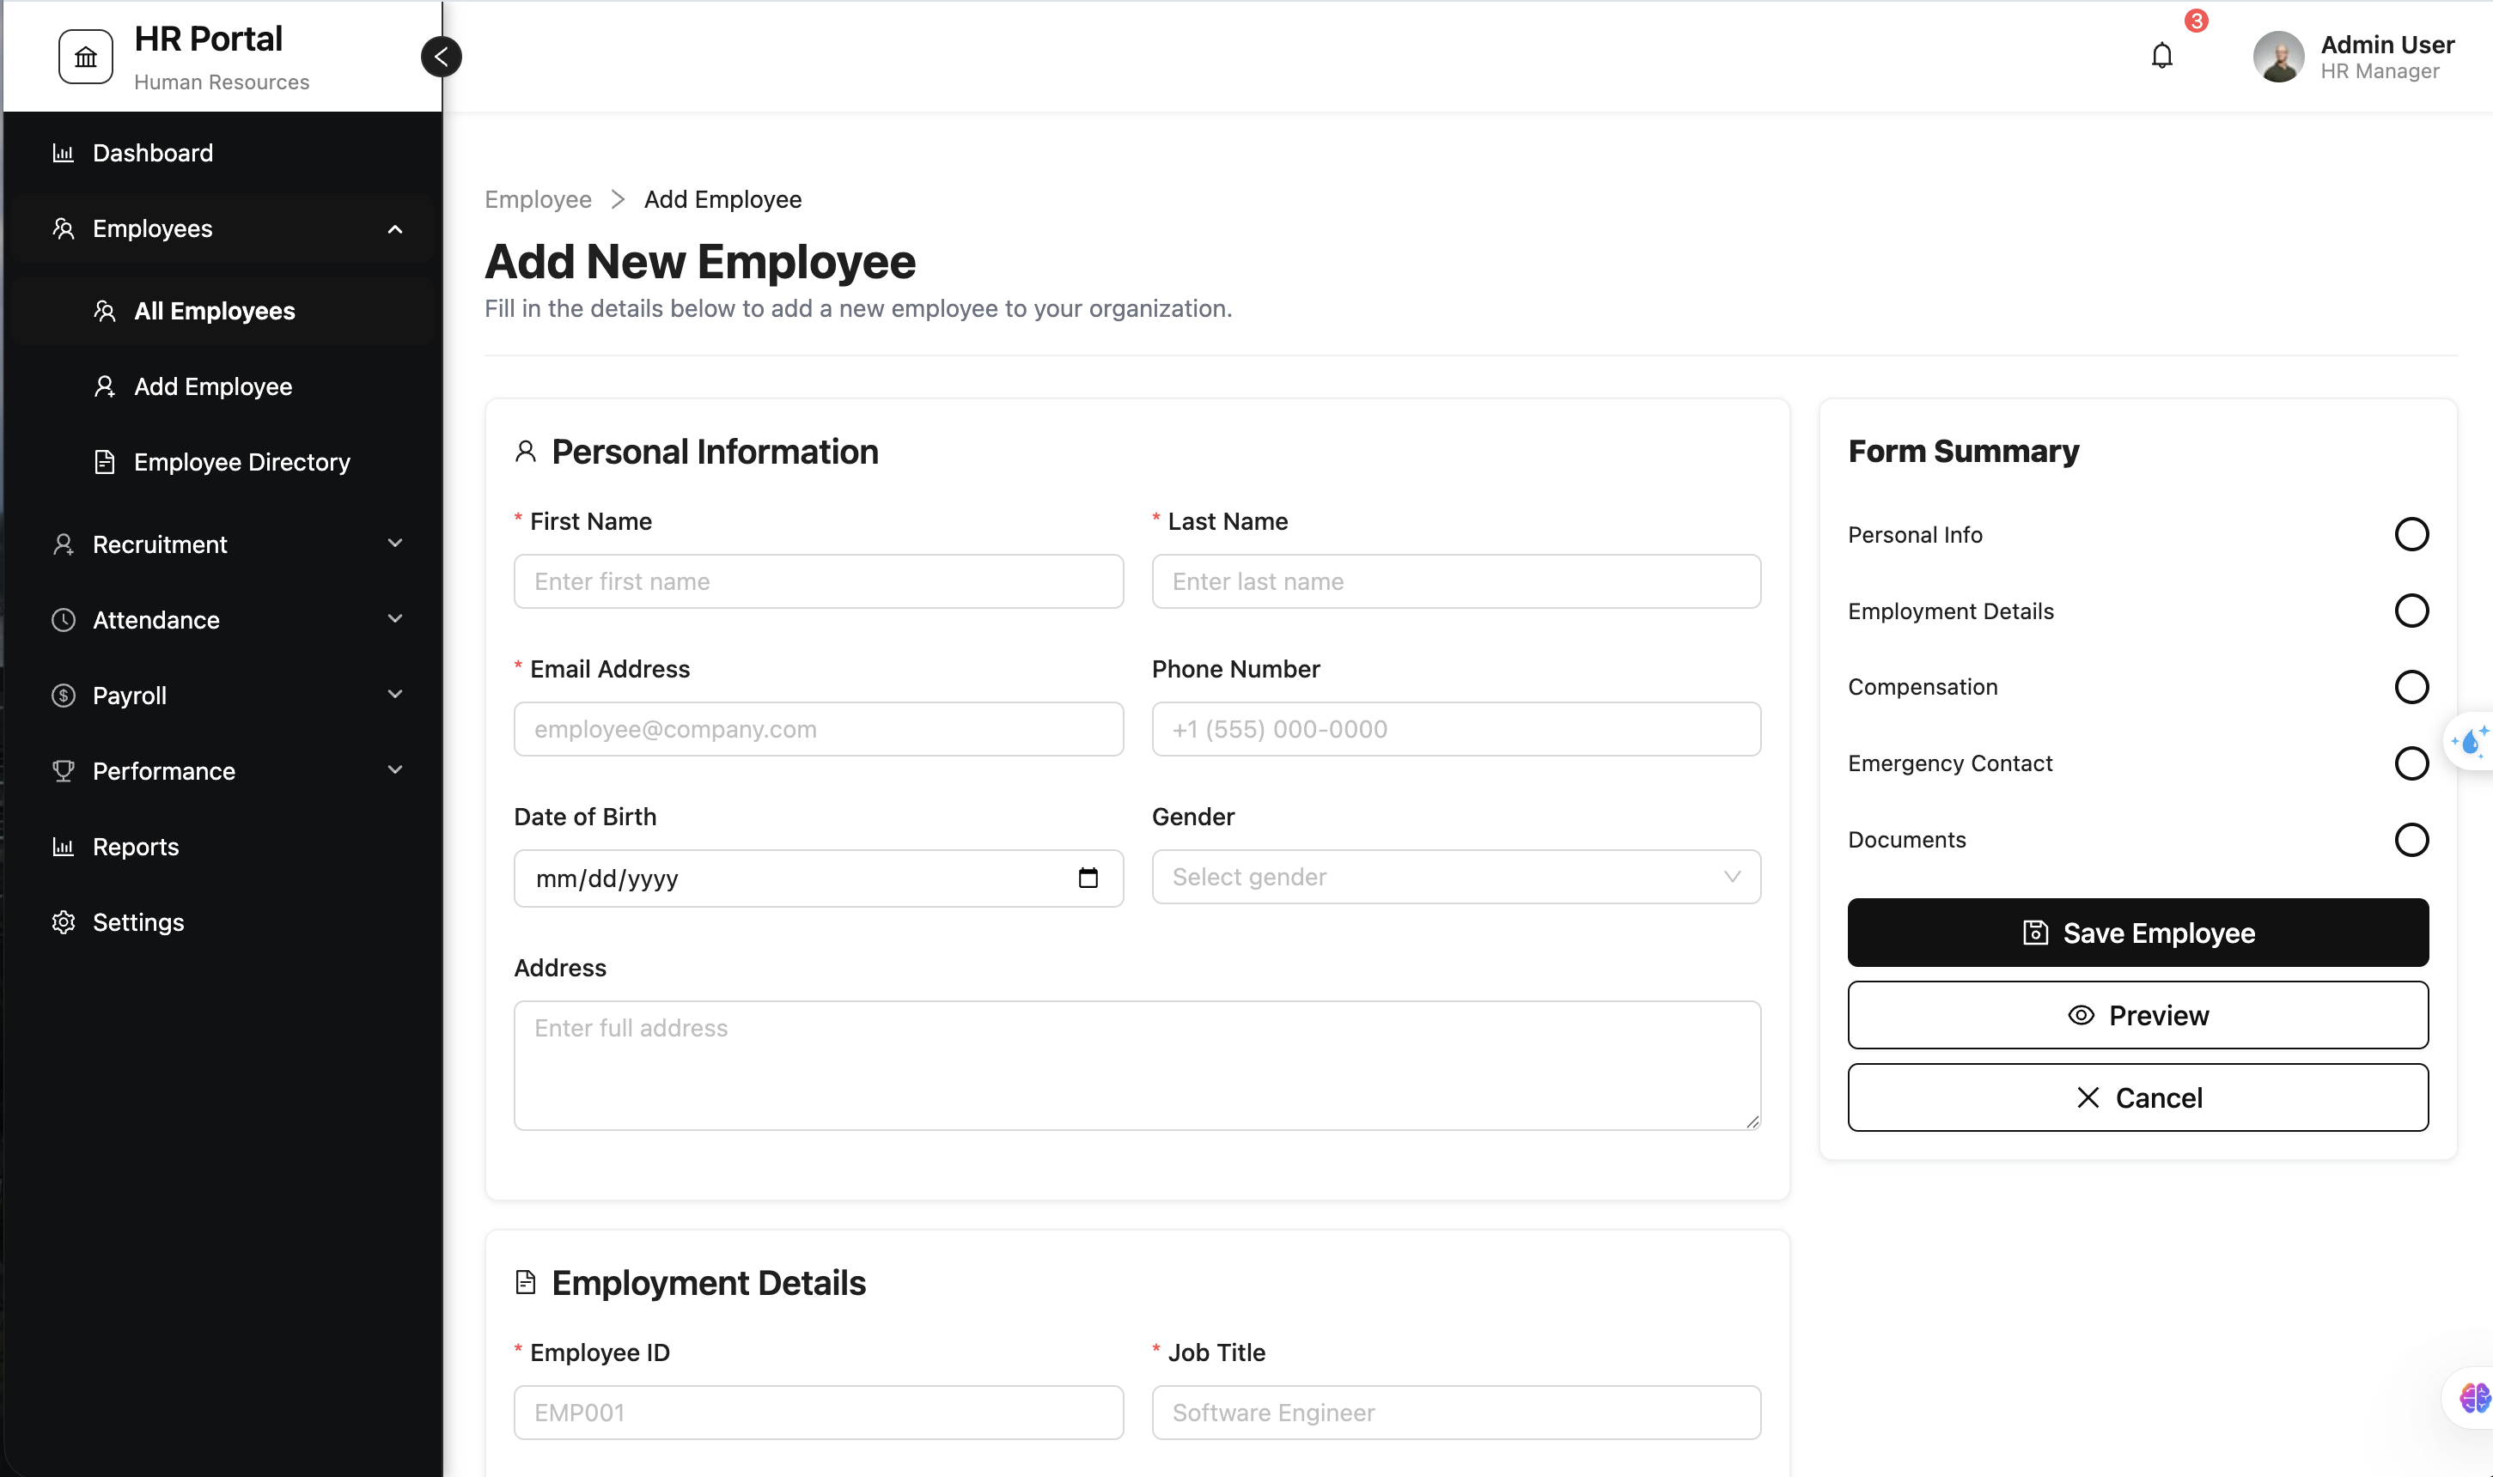Click the HR Portal building logo icon

86,57
